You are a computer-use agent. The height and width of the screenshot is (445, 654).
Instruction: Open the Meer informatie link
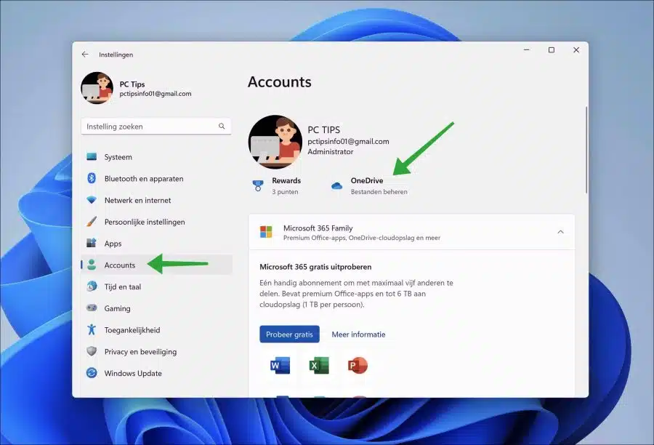[x=358, y=334]
